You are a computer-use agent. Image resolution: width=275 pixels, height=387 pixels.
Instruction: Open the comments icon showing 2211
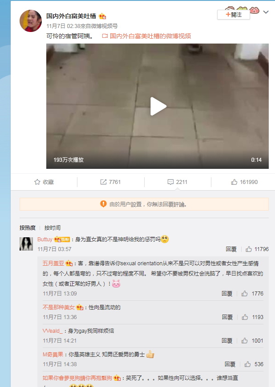170,182
